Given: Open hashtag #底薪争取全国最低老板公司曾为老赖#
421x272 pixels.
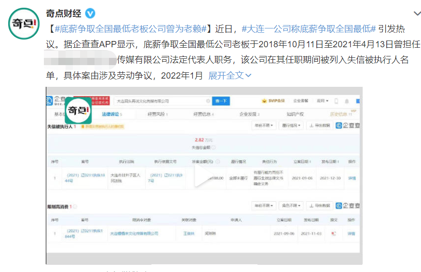Looking at the screenshot, I should pos(131,29).
